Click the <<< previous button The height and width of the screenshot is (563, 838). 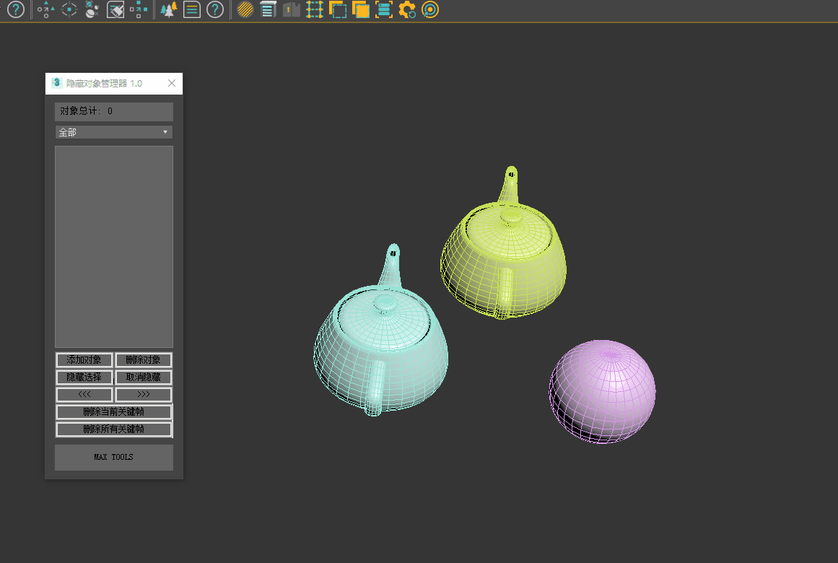coord(84,395)
